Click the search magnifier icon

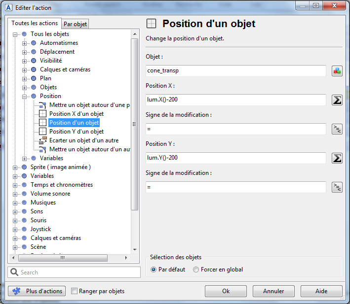coord(14,272)
